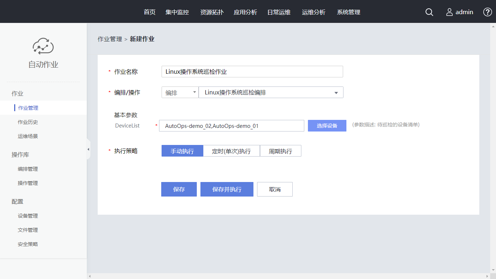Click 作业管理 breadcrumb link
The width and height of the screenshot is (496, 279).
[110, 39]
